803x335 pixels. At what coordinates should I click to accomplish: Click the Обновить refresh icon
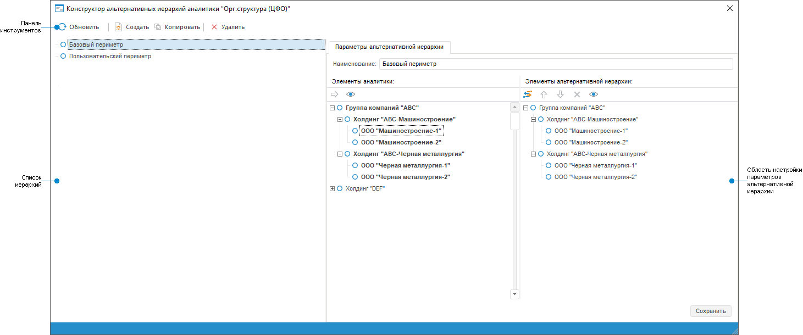point(62,26)
